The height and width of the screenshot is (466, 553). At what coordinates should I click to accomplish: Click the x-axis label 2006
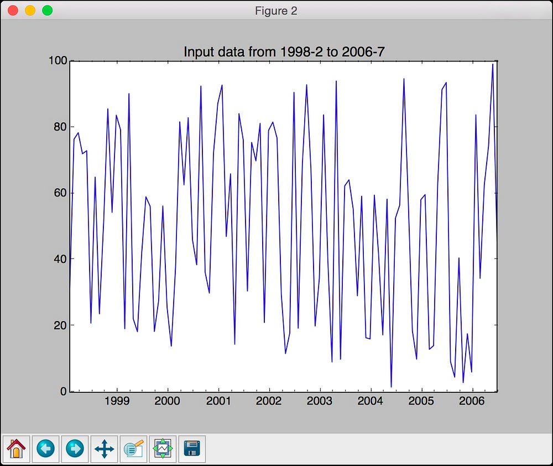coord(472,401)
